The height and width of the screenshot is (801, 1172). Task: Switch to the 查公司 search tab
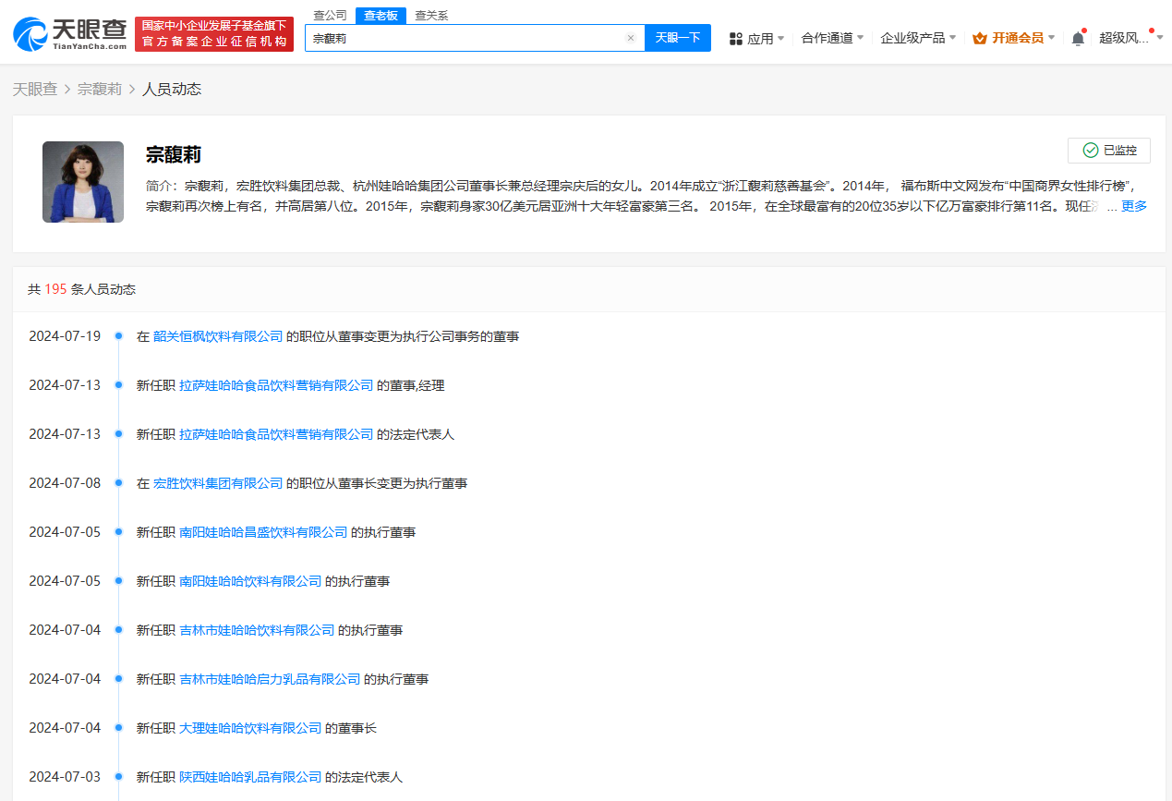[331, 15]
